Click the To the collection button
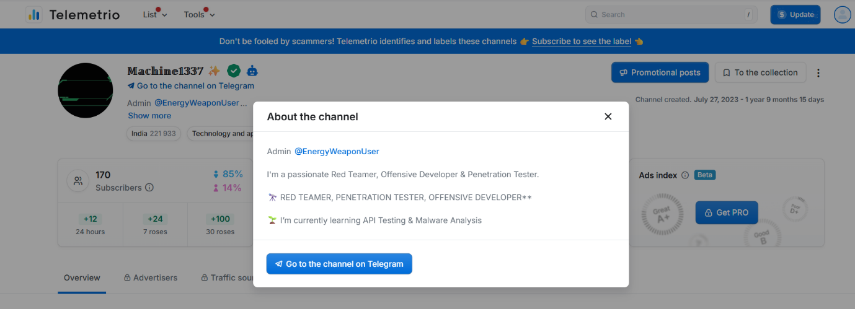855x309 pixels. point(760,72)
